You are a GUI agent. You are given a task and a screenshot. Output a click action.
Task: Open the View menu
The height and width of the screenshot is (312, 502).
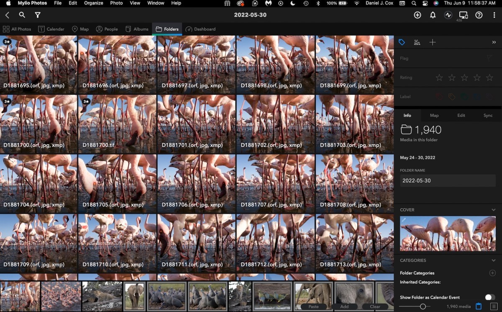tap(135, 3)
